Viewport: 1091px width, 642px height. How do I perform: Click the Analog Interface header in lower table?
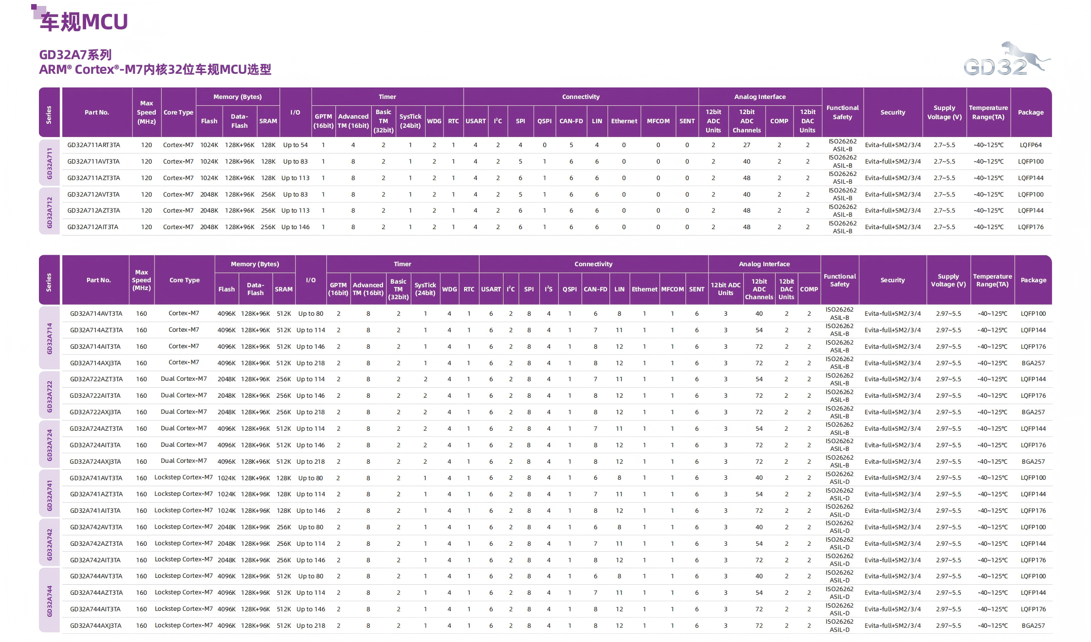[x=764, y=264]
